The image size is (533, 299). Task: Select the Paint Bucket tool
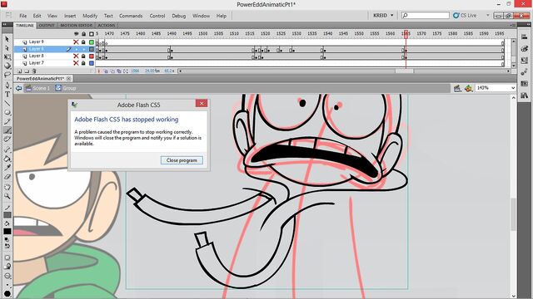(7, 159)
